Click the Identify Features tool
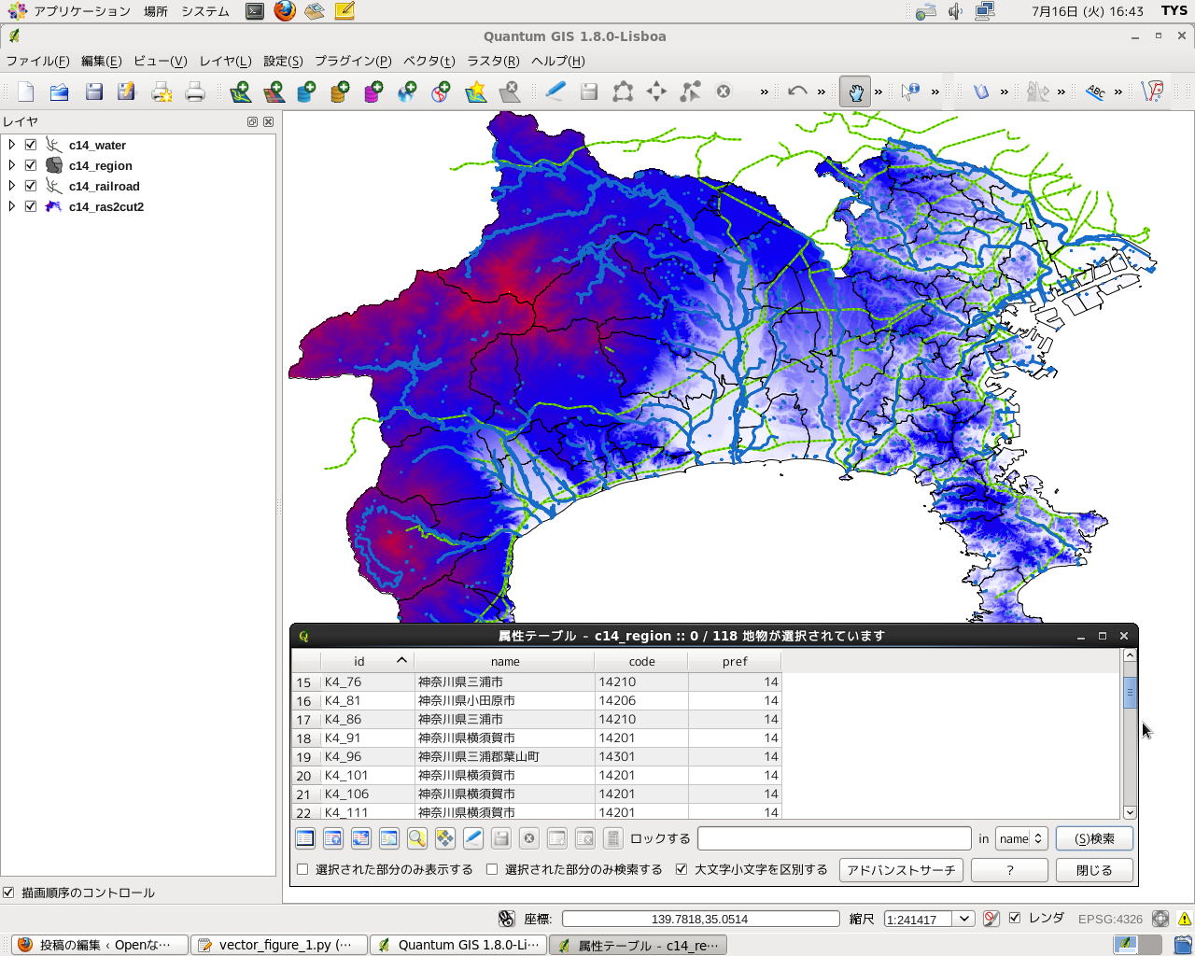Image resolution: width=1195 pixels, height=956 pixels. 910,91
